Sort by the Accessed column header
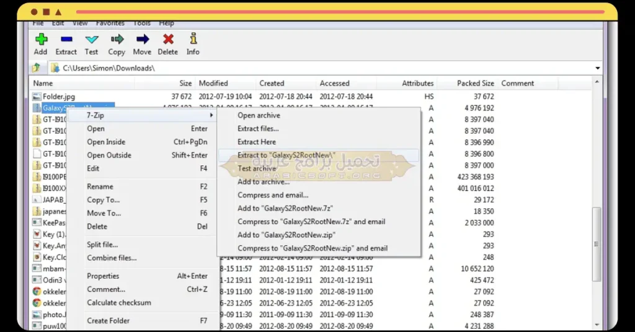Viewport: 635px width, 332px height. pyautogui.click(x=346, y=83)
